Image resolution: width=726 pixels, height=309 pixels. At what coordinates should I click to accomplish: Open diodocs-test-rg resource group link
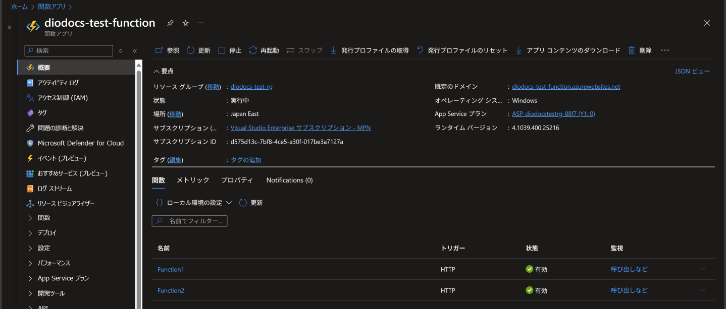tap(251, 87)
